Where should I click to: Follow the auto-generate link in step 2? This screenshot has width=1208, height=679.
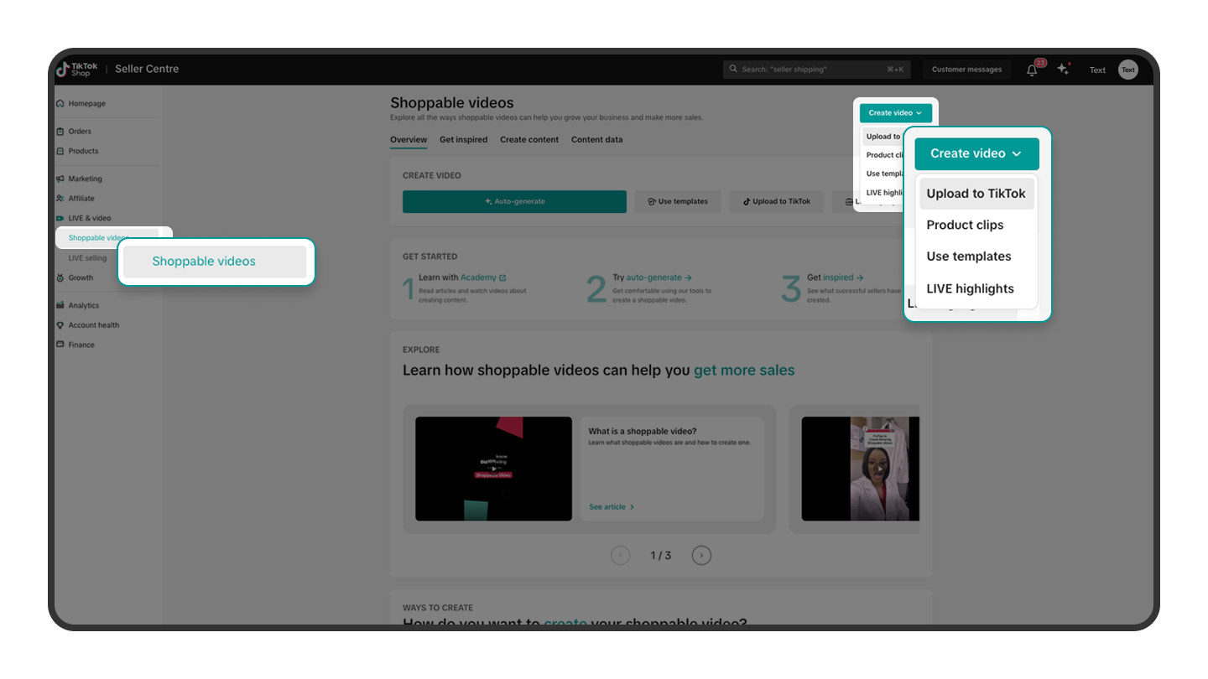click(x=659, y=277)
